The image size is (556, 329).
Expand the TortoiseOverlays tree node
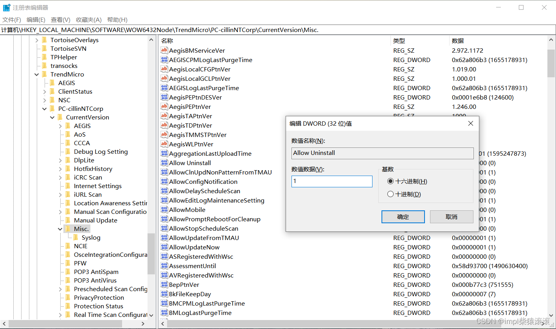(37, 40)
